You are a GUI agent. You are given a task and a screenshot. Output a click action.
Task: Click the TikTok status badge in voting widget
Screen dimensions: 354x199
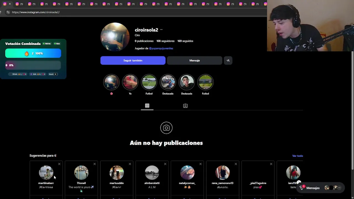(x=47, y=44)
